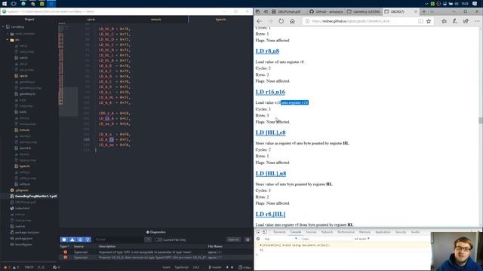Open tsconfig.json in Project tree
This screenshot has height=271, width=483.
(23, 245)
